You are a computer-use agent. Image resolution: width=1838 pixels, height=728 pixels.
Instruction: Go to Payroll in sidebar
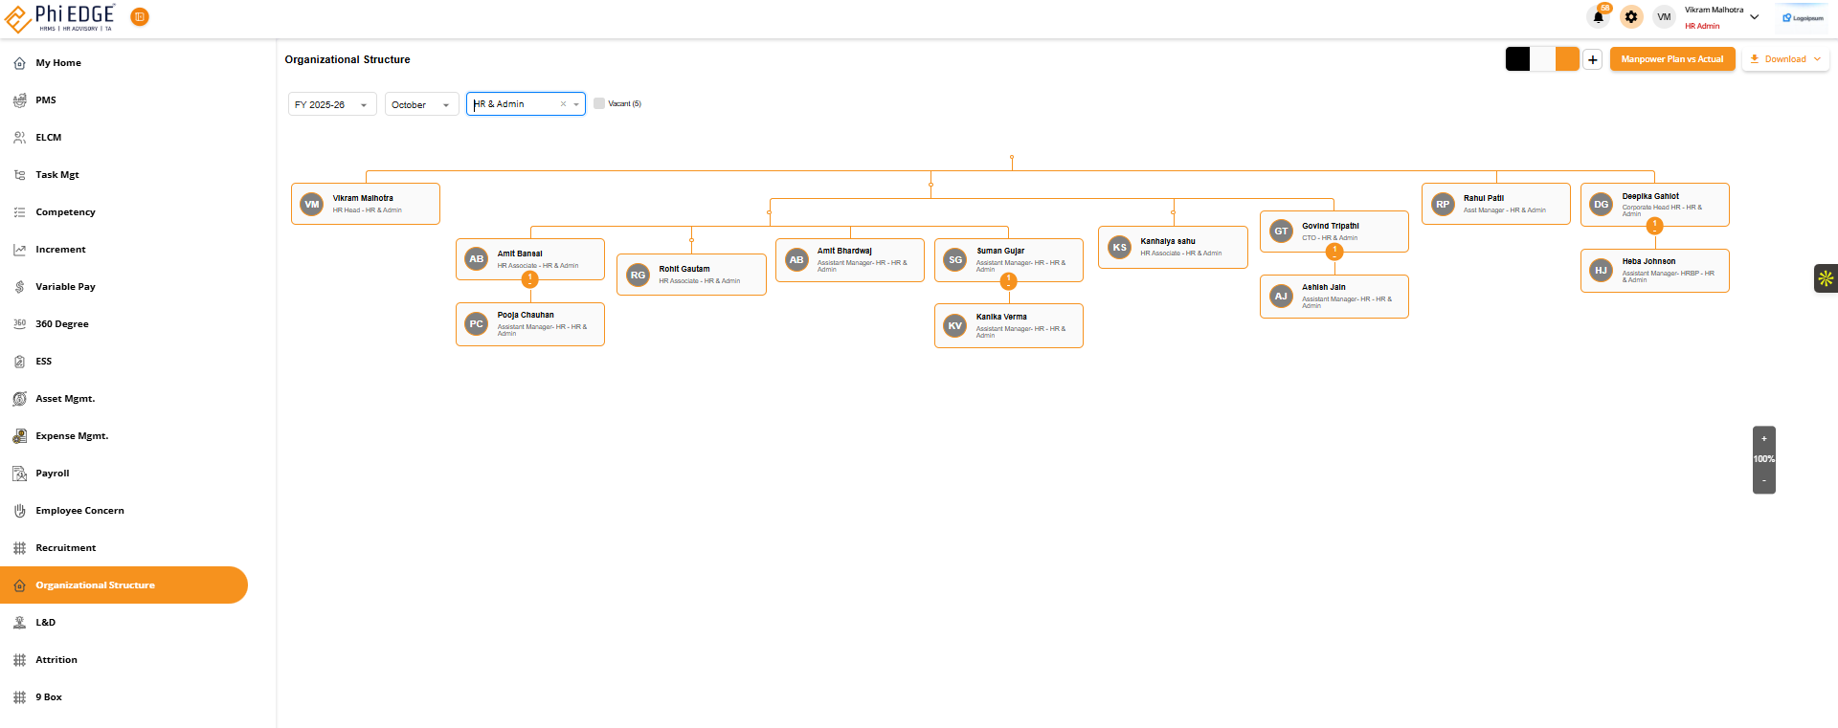53,474
